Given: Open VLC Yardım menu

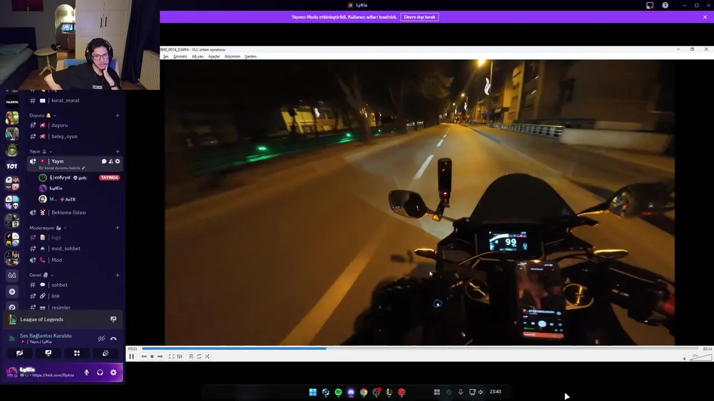Looking at the screenshot, I should point(250,56).
